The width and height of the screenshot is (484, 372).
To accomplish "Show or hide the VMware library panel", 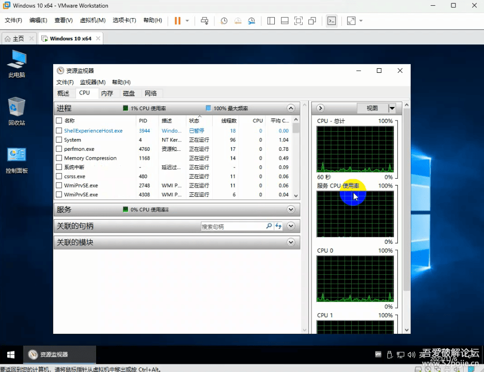I will tap(271, 21).
